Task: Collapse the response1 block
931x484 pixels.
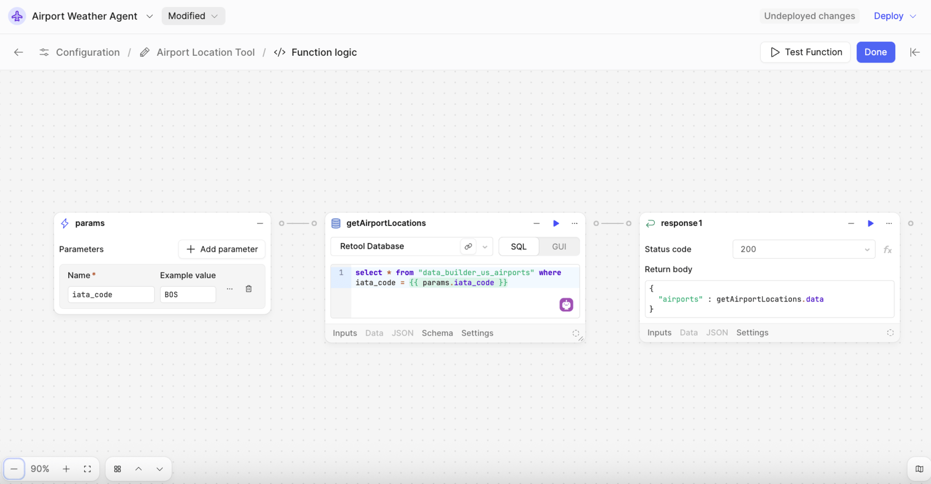Action: click(x=851, y=223)
